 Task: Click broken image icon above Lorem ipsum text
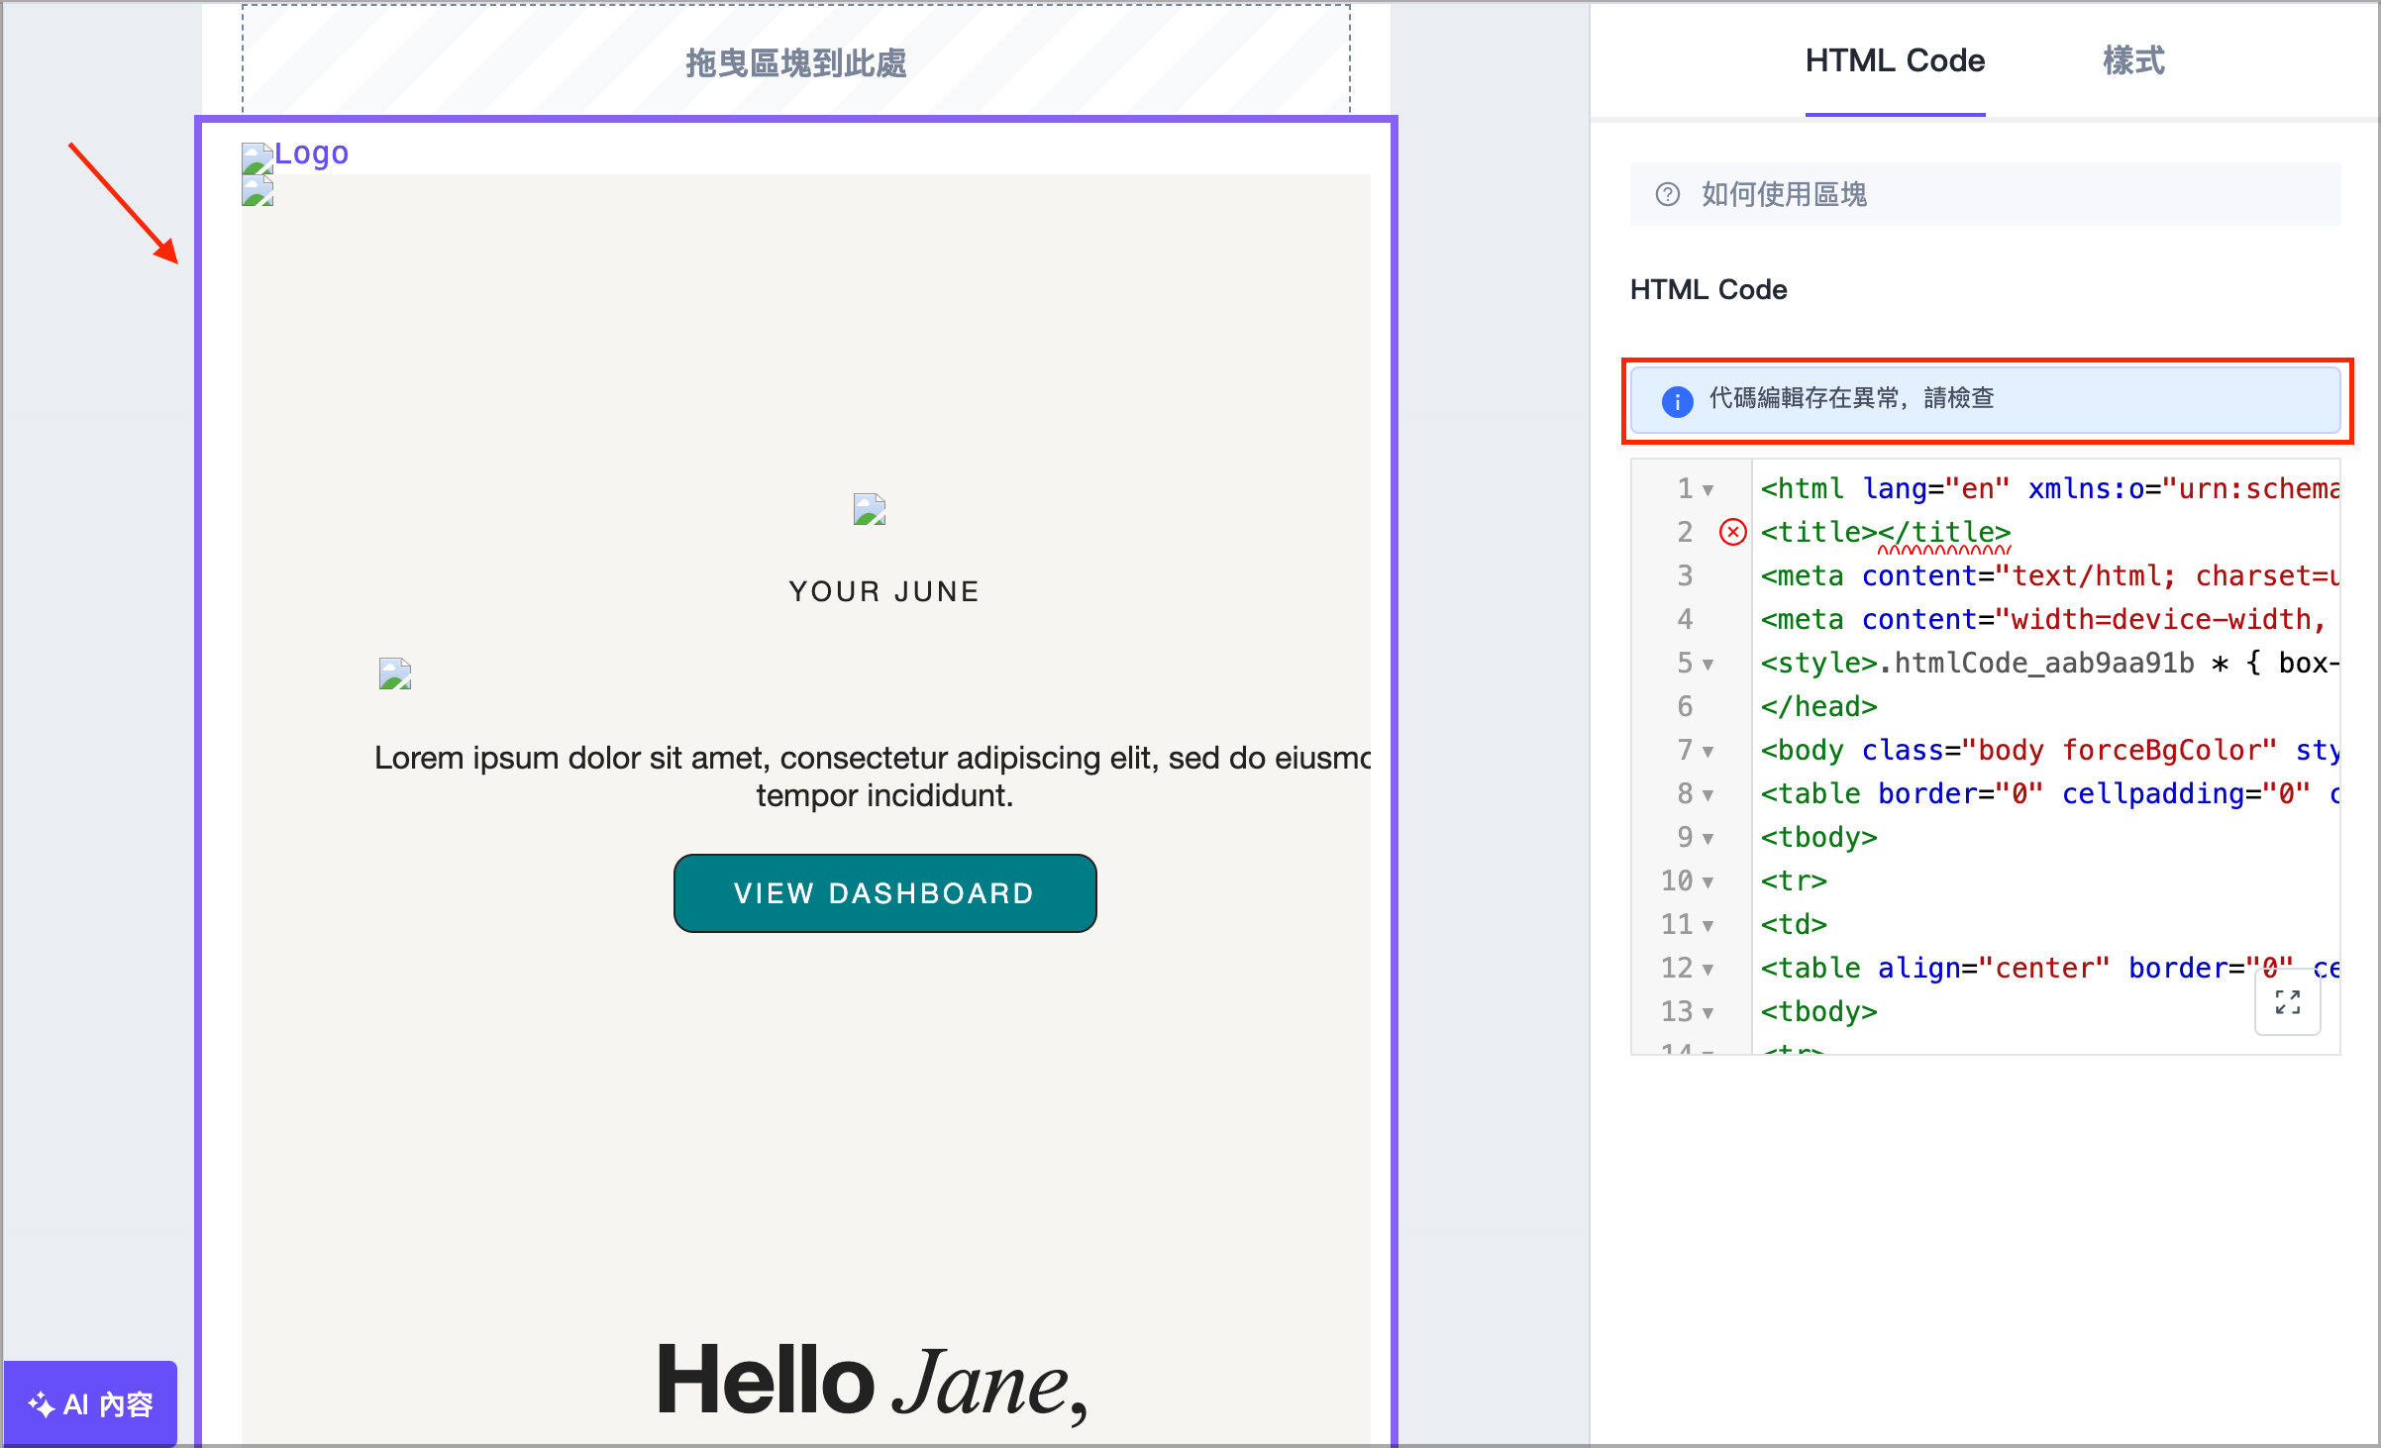[394, 674]
